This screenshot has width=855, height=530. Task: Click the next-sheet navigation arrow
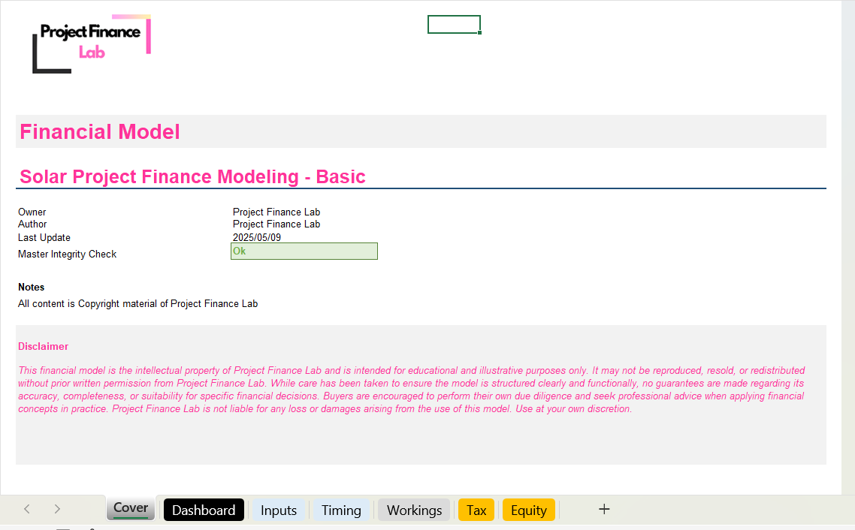pos(57,509)
